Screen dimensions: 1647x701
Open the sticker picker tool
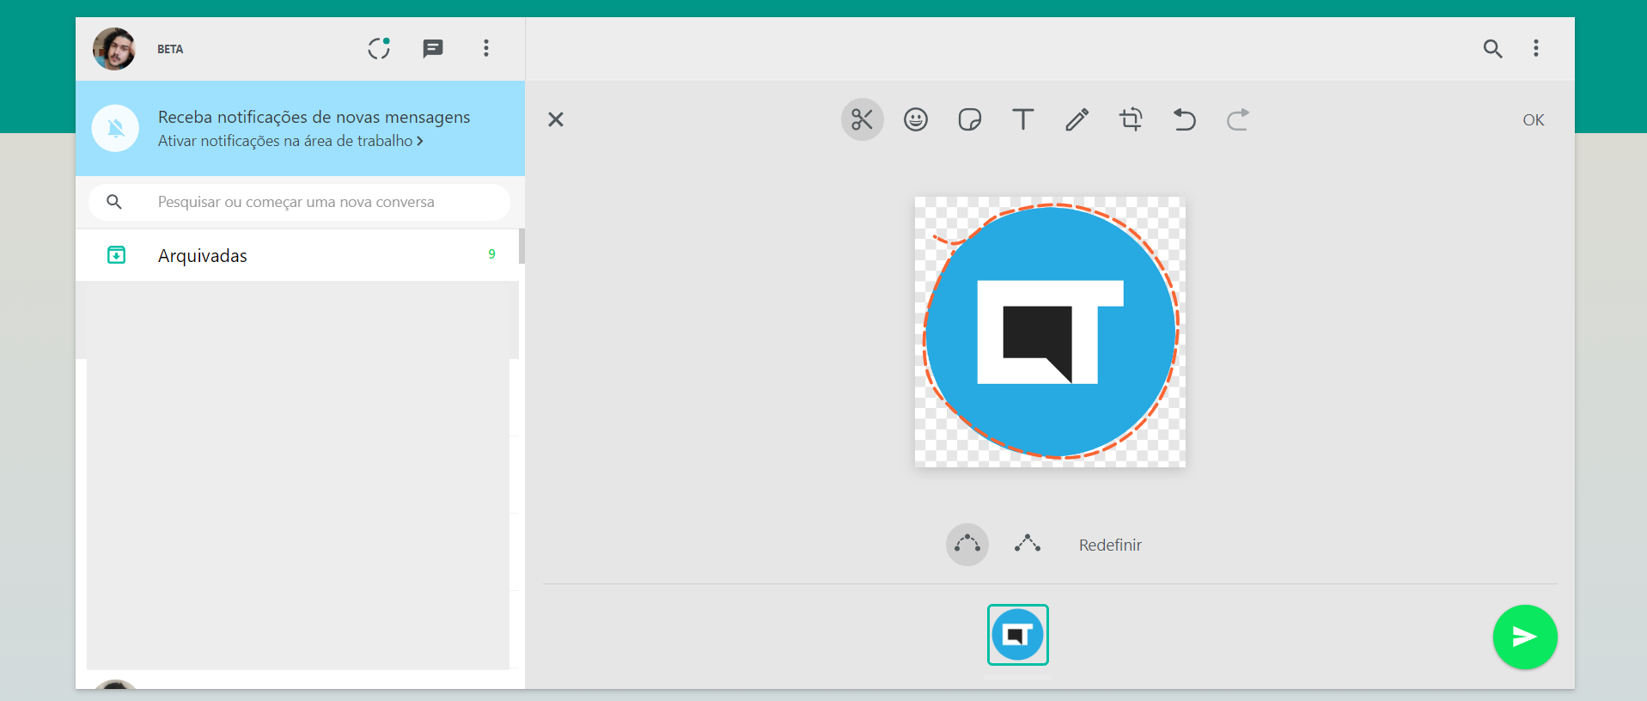tap(970, 119)
